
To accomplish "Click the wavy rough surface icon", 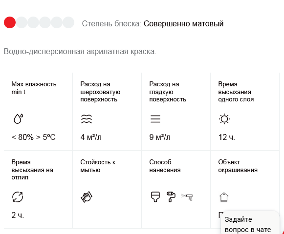I will click(x=87, y=119).
